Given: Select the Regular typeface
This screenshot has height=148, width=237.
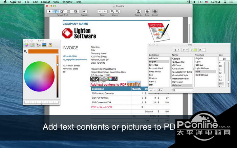Looking at the screenshot, I should pos(199,58).
